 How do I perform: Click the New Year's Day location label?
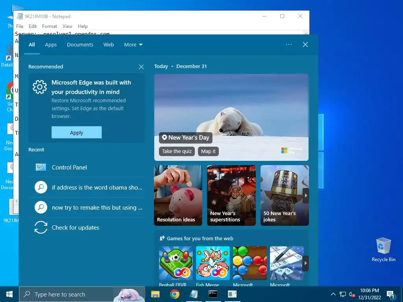point(186,138)
